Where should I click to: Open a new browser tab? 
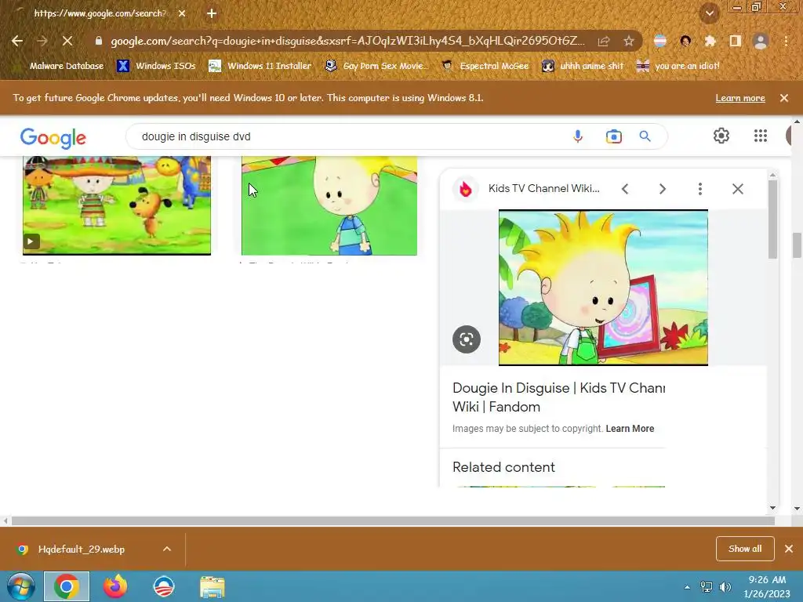click(212, 13)
